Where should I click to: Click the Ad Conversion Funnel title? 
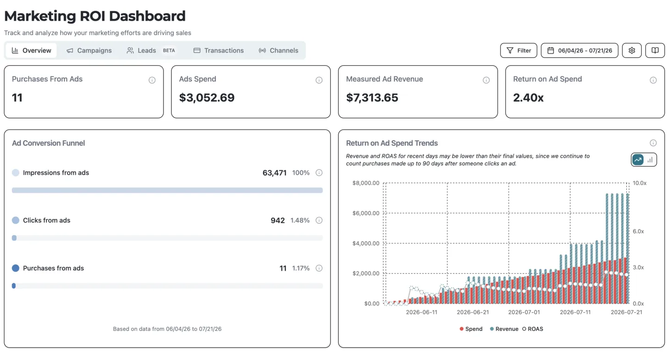[x=49, y=143]
